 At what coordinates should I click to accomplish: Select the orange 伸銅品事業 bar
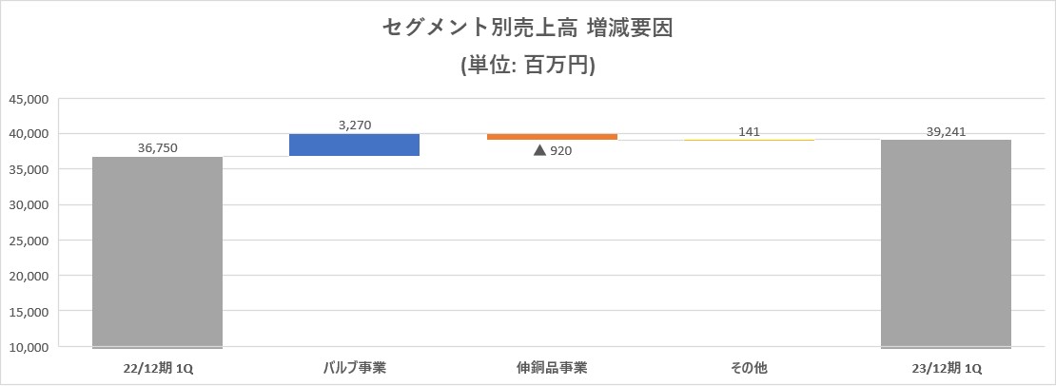click(x=552, y=137)
